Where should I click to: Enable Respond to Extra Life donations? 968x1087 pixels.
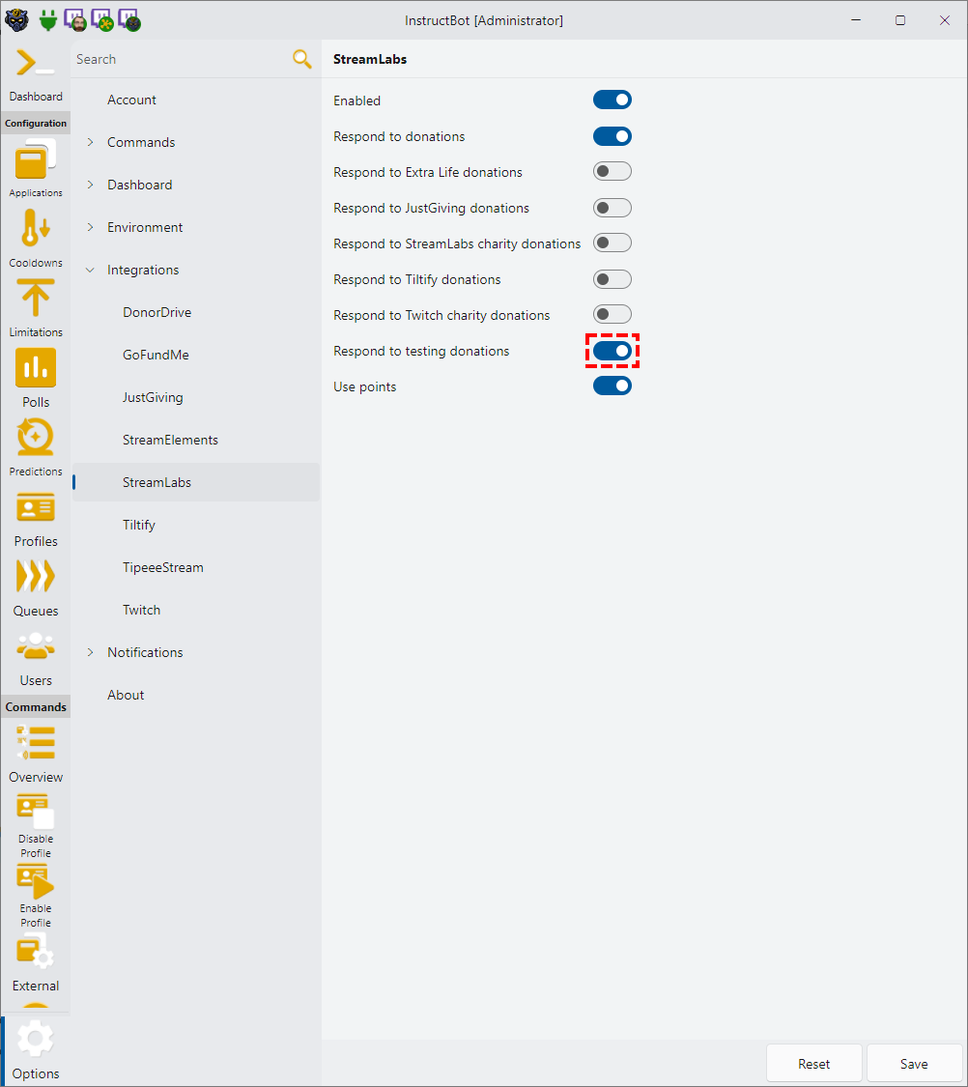pos(612,171)
